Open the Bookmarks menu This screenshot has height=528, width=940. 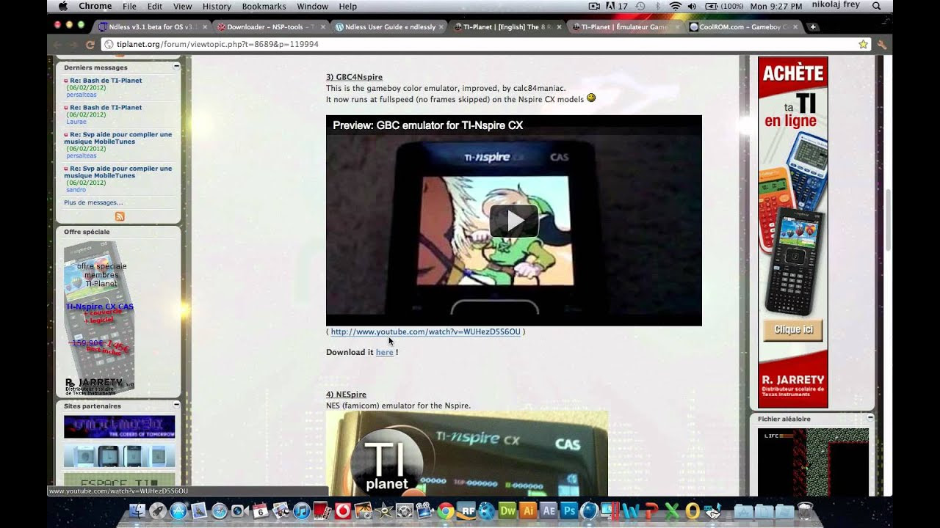(x=264, y=6)
